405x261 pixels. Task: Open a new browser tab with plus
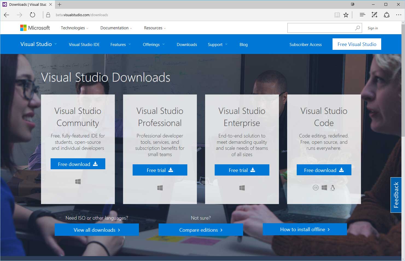click(x=59, y=4)
